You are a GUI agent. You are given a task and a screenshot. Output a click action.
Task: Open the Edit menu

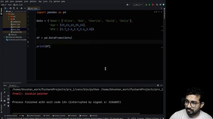[7, 1]
